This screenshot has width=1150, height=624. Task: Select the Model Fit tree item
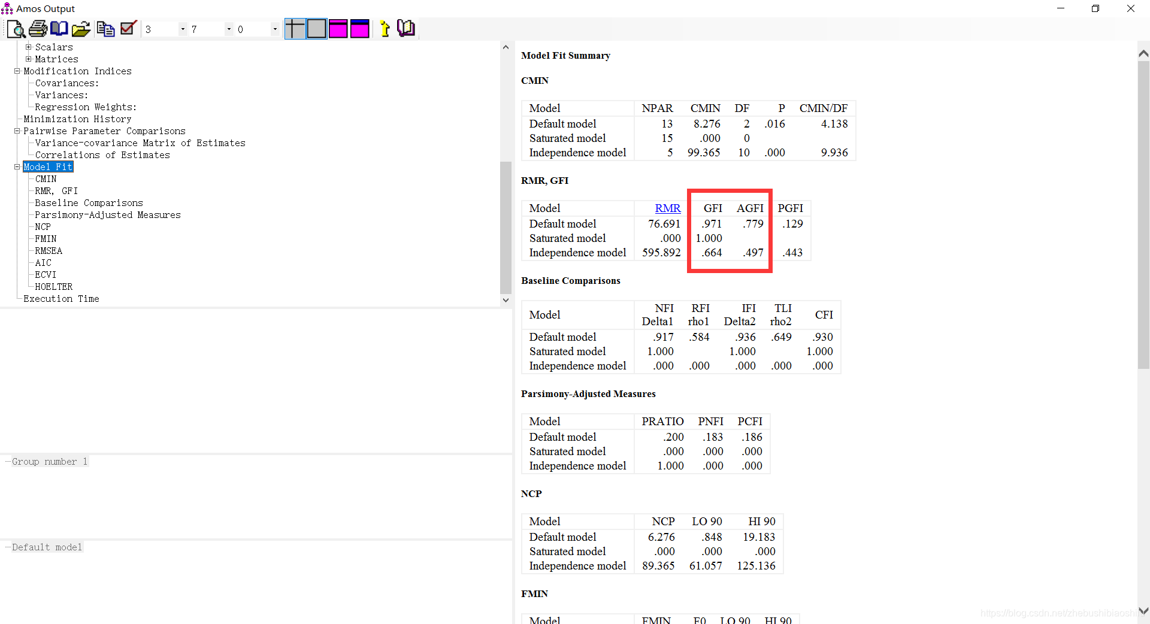pyautogui.click(x=48, y=167)
